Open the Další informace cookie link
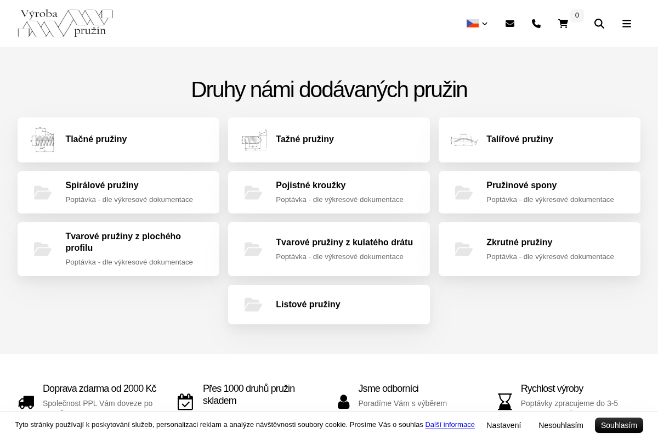The width and height of the screenshot is (658, 439). point(450,425)
